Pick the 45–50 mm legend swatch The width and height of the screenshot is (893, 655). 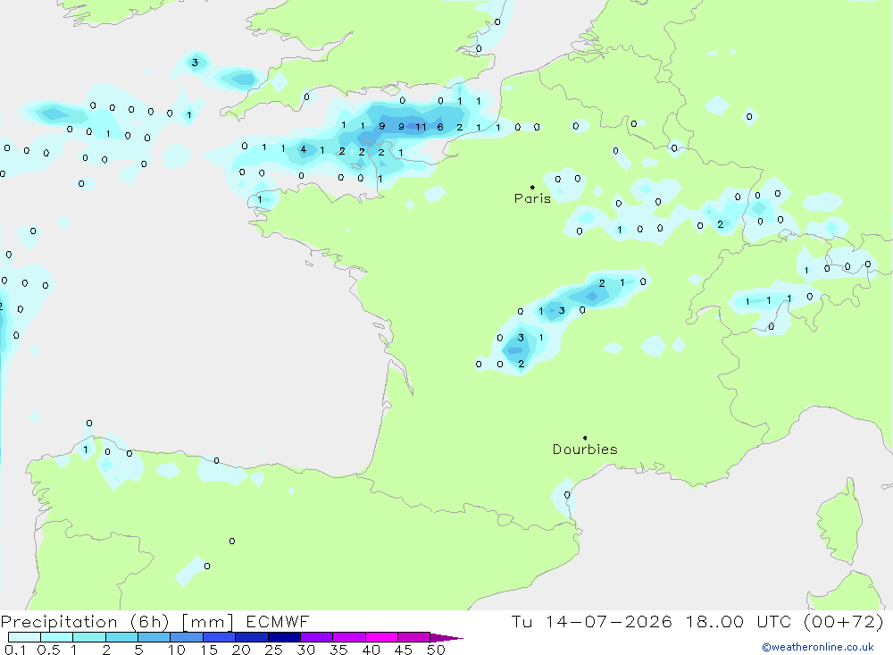[x=414, y=637]
